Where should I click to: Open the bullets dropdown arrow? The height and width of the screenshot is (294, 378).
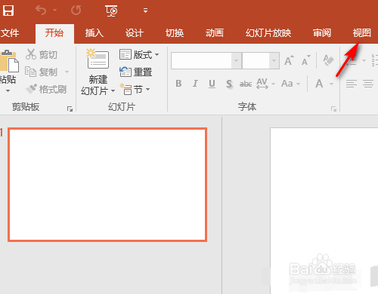364,60
